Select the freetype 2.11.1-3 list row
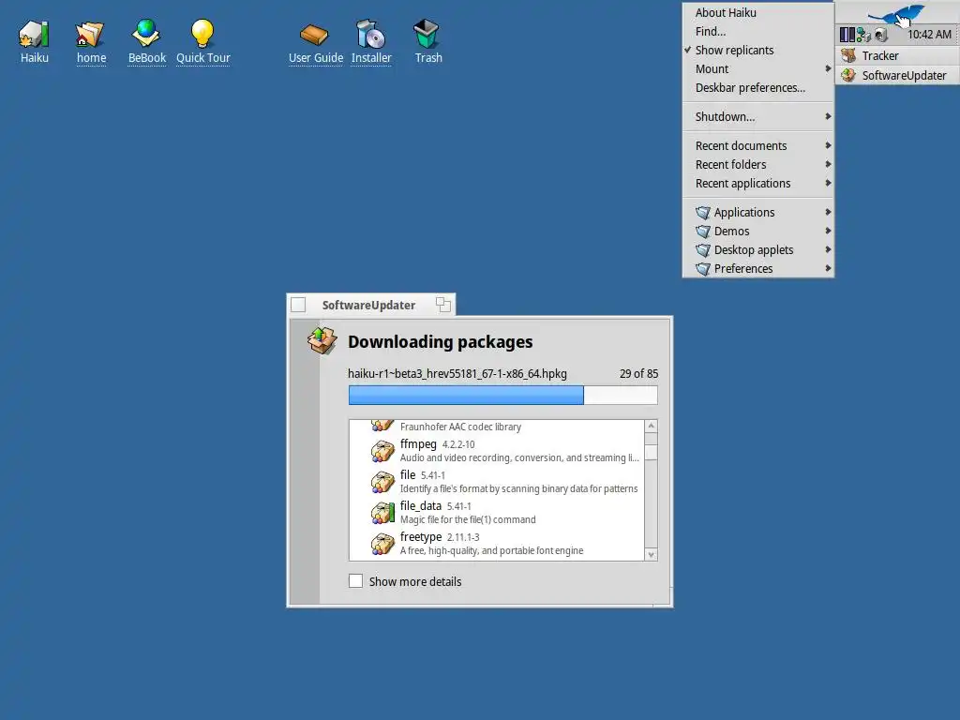Viewport: 960px width, 720px height. click(x=497, y=544)
